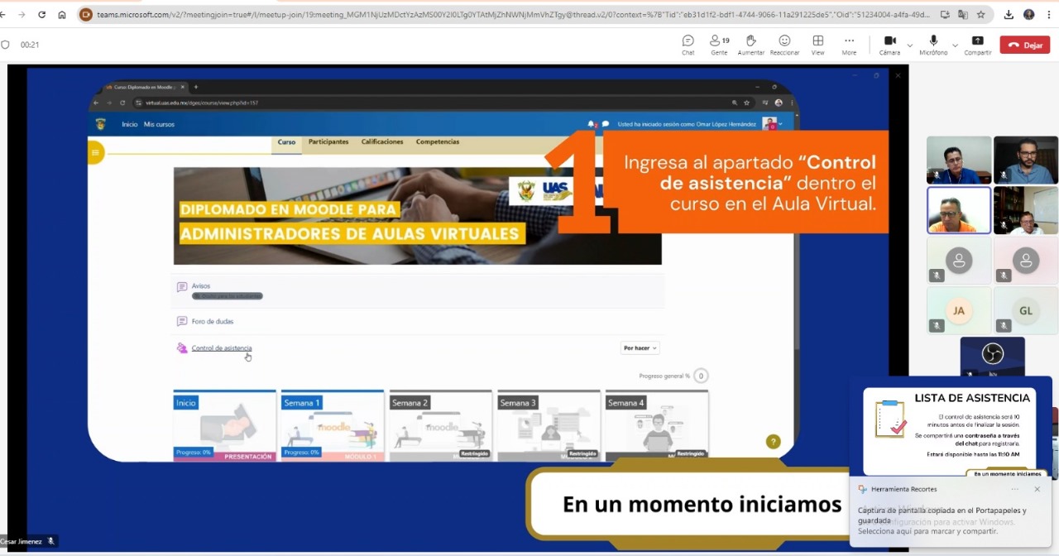Click Control de asistencia link in shared screen
The width and height of the screenshot is (1059, 556).
[222, 348]
